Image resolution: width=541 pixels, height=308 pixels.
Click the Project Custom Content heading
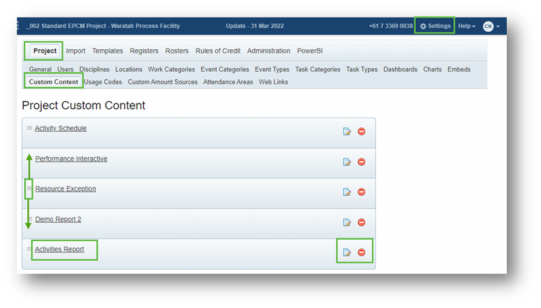[x=83, y=105]
